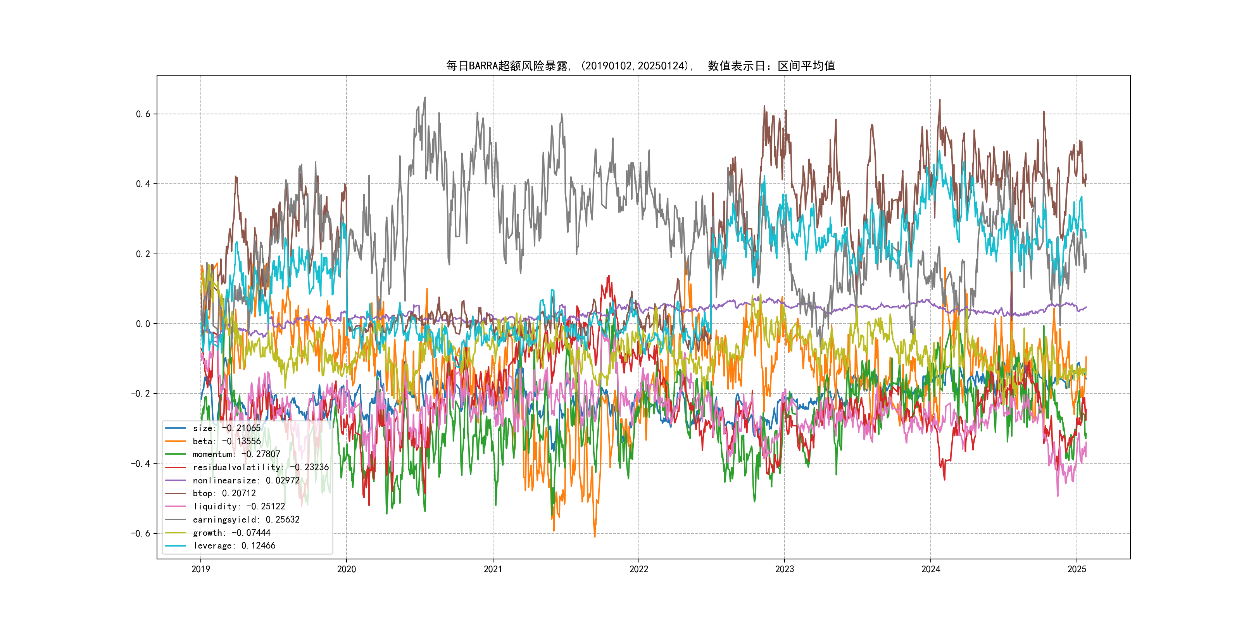
Task: Click the 2022 x-axis tick label
Action: coord(639,569)
